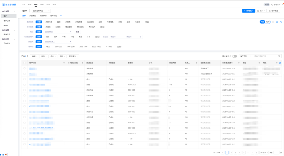Viewport: 284px width, 156px height.
Task: Open 跟进记录 in the sidebar
Action: pyautogui.click(x=7, y=34)
